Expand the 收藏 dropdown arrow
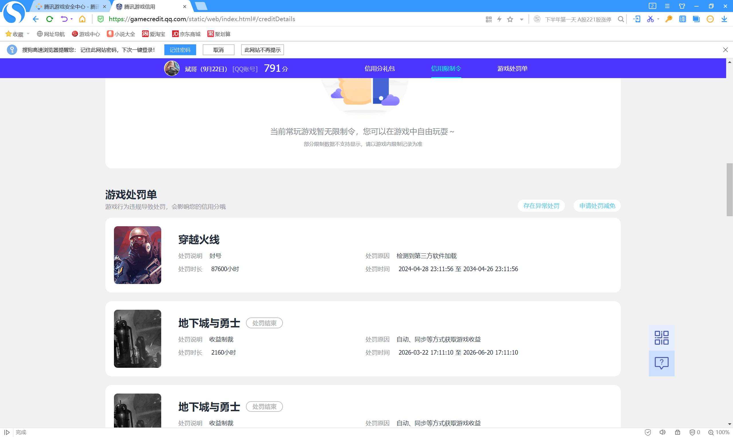 point(28,34)
